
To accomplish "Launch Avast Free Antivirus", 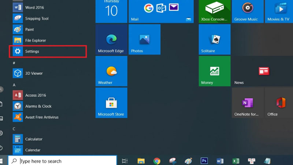I will tap(49, 117).
